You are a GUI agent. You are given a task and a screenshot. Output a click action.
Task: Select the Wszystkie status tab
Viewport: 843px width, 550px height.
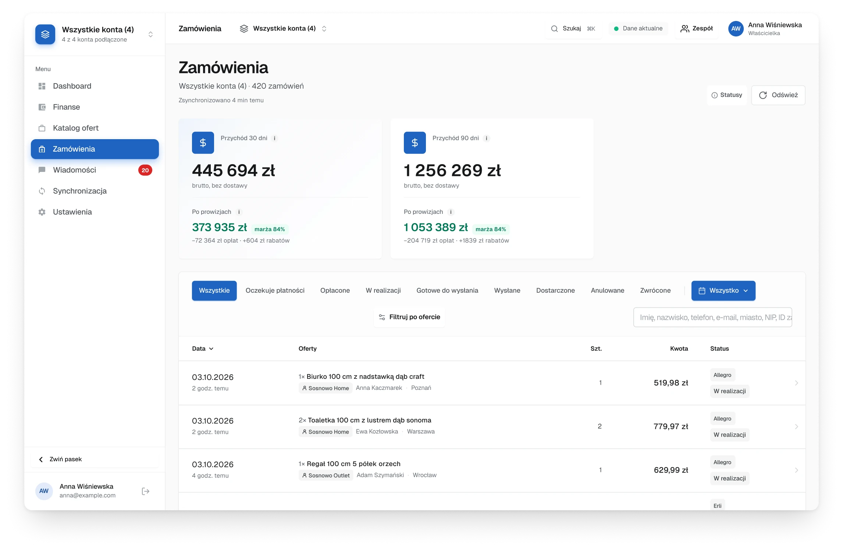click(214, 291)
